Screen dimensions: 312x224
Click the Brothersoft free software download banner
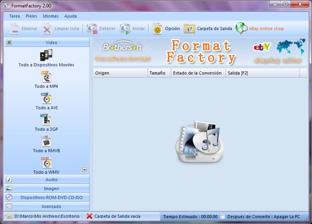122,51
